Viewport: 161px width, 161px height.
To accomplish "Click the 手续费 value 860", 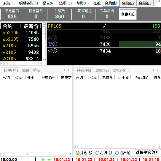I will 60,17.
